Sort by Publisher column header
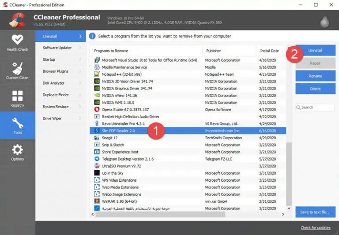339x235 pixels. (229, 51)
